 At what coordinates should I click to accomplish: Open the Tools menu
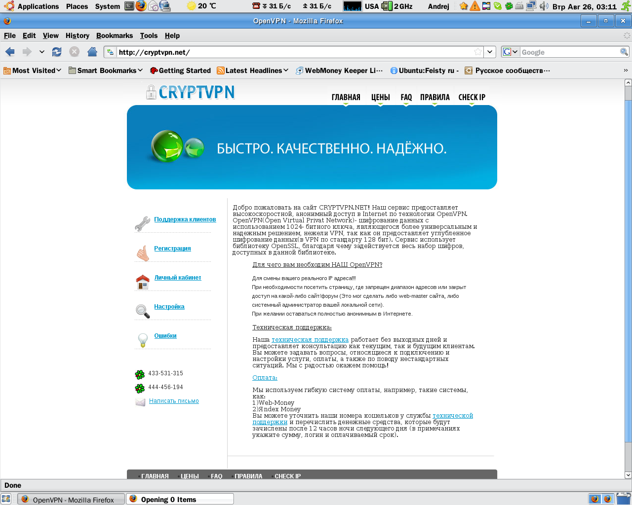[149, 36]
